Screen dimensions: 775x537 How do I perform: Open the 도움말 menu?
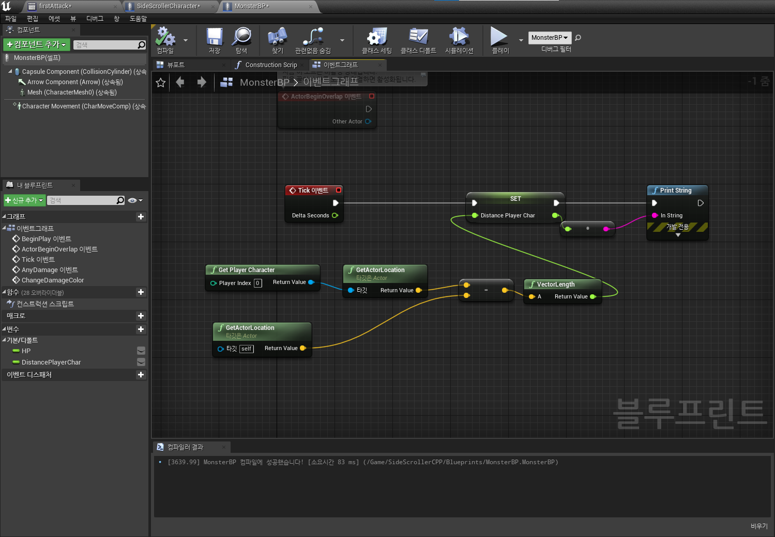pyautogui.click(x=138, y=19)
